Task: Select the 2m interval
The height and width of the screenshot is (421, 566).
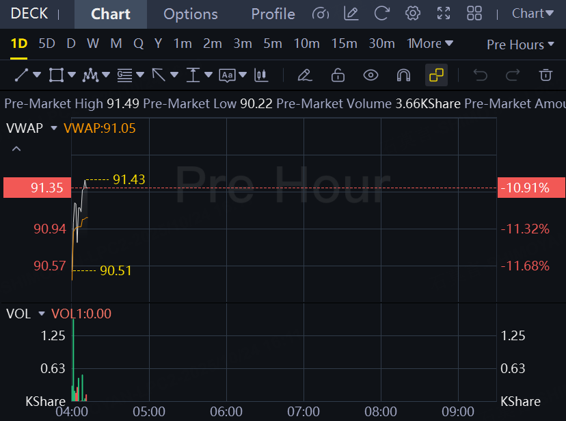Action: coord(212,44)
